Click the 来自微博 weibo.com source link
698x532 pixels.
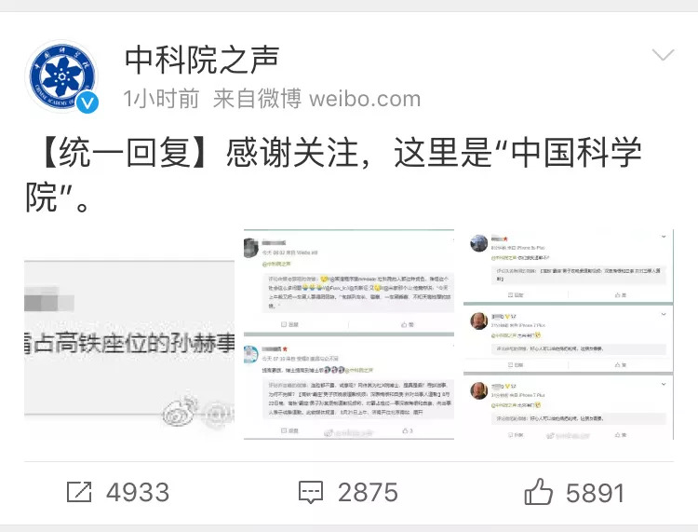point(317,99)
